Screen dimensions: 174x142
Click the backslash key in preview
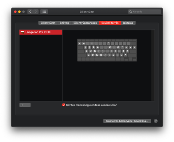[x=86, y=47]
